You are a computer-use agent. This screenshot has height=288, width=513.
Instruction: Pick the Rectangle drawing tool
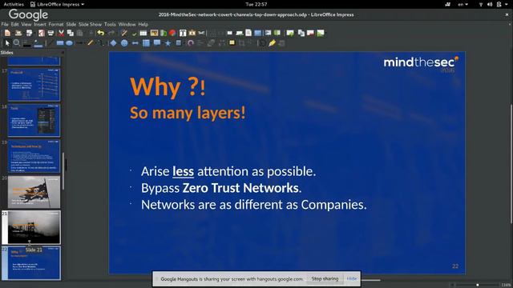[60, 43]
